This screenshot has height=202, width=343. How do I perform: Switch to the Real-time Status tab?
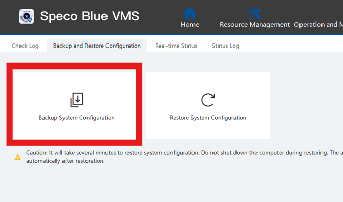(x=176, y=46)
